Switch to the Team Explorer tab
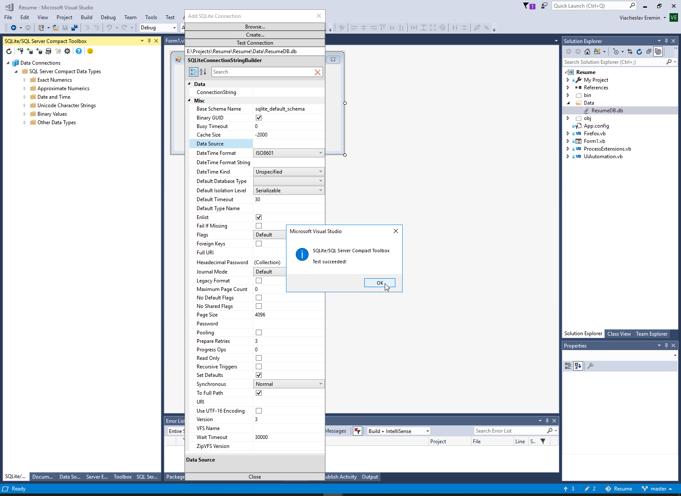This screenshot has width=681, height=496. 652,334
